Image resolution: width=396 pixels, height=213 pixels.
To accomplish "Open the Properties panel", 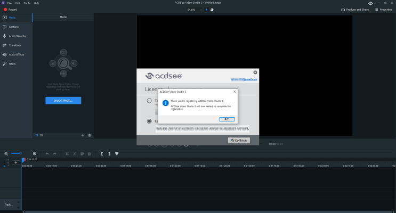I will (383, 10).
